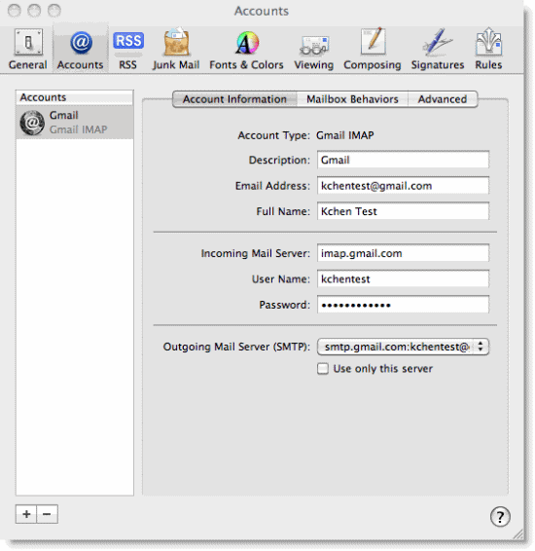
Task: Click into the Password field
Action: pyautogui.click(x=403, y=305)
